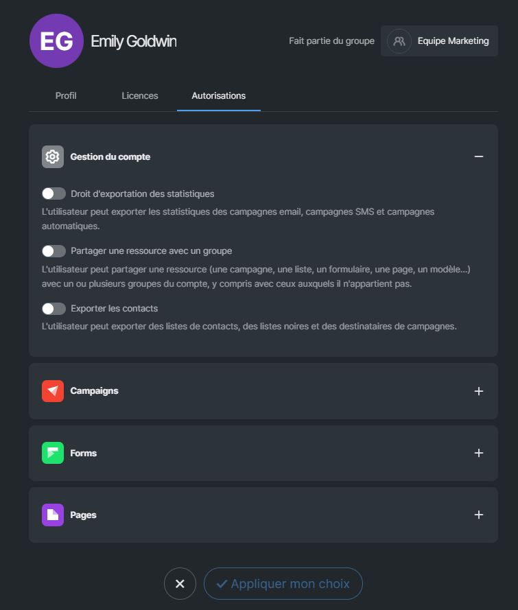Turn on Exporter les contacts switch
This screenshot has width=518, height=610.
[54, 309]
